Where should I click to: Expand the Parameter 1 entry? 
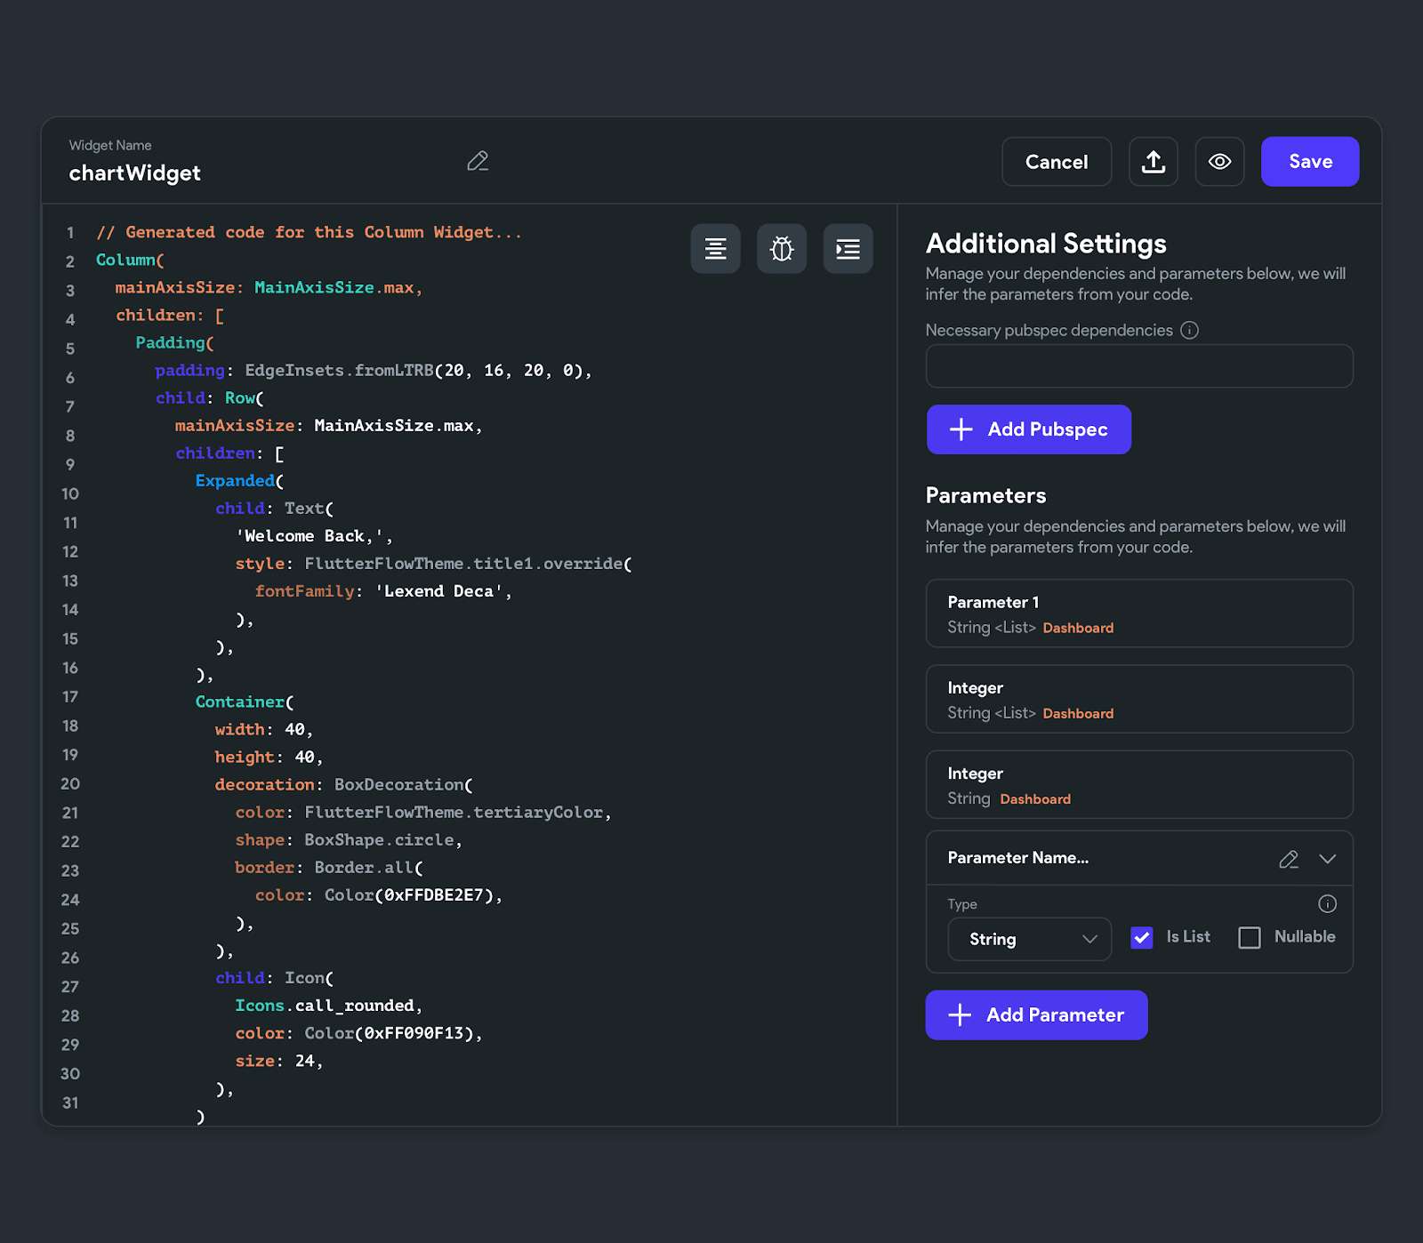1139,613
